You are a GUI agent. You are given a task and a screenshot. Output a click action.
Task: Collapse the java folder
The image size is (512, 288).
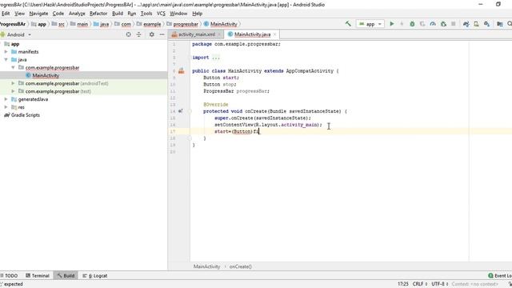point(6,59)
